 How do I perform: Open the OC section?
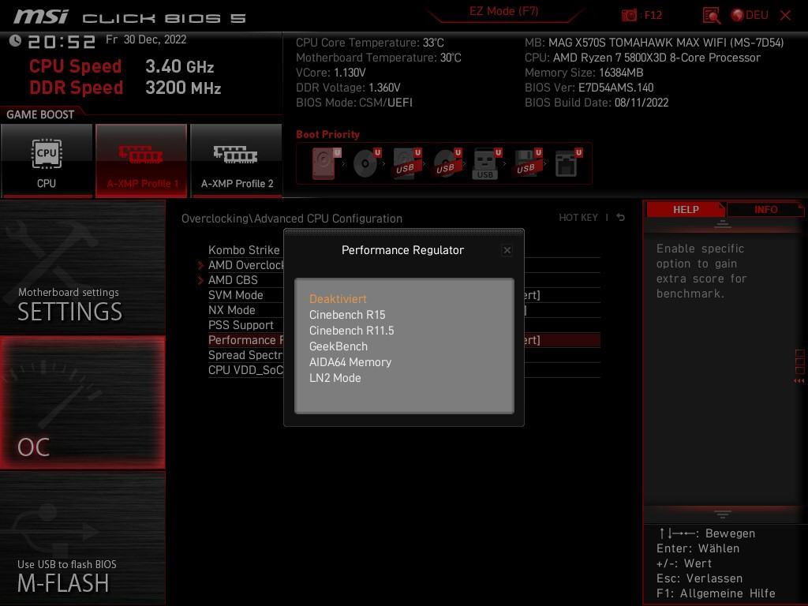[82, 403]
